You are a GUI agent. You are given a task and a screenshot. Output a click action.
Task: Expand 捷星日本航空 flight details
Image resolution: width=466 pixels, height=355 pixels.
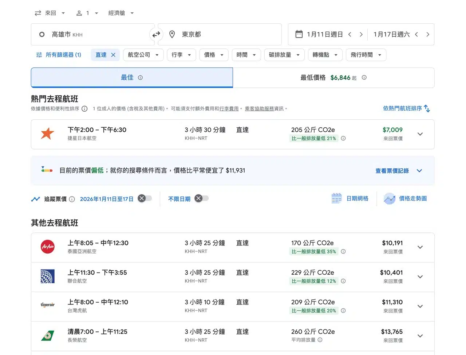pos(420,134)
